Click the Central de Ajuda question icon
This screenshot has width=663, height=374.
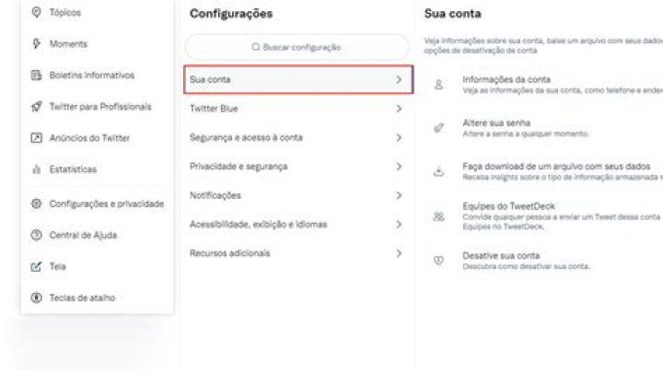pyautogui.click(x=37, y=235)
